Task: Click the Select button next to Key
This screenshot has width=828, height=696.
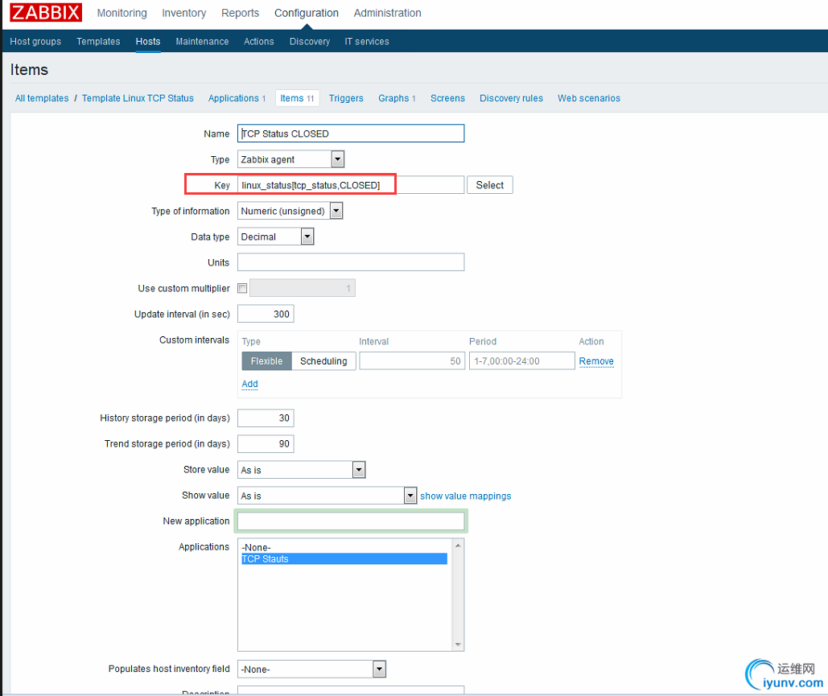Action: (x=489, y=185)
